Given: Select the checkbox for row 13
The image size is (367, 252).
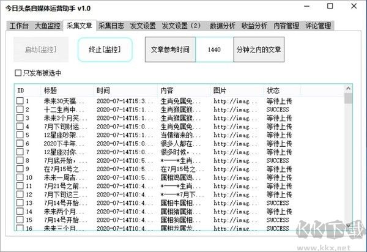Looking at the screenshot, I should click(x=20, y=202).
